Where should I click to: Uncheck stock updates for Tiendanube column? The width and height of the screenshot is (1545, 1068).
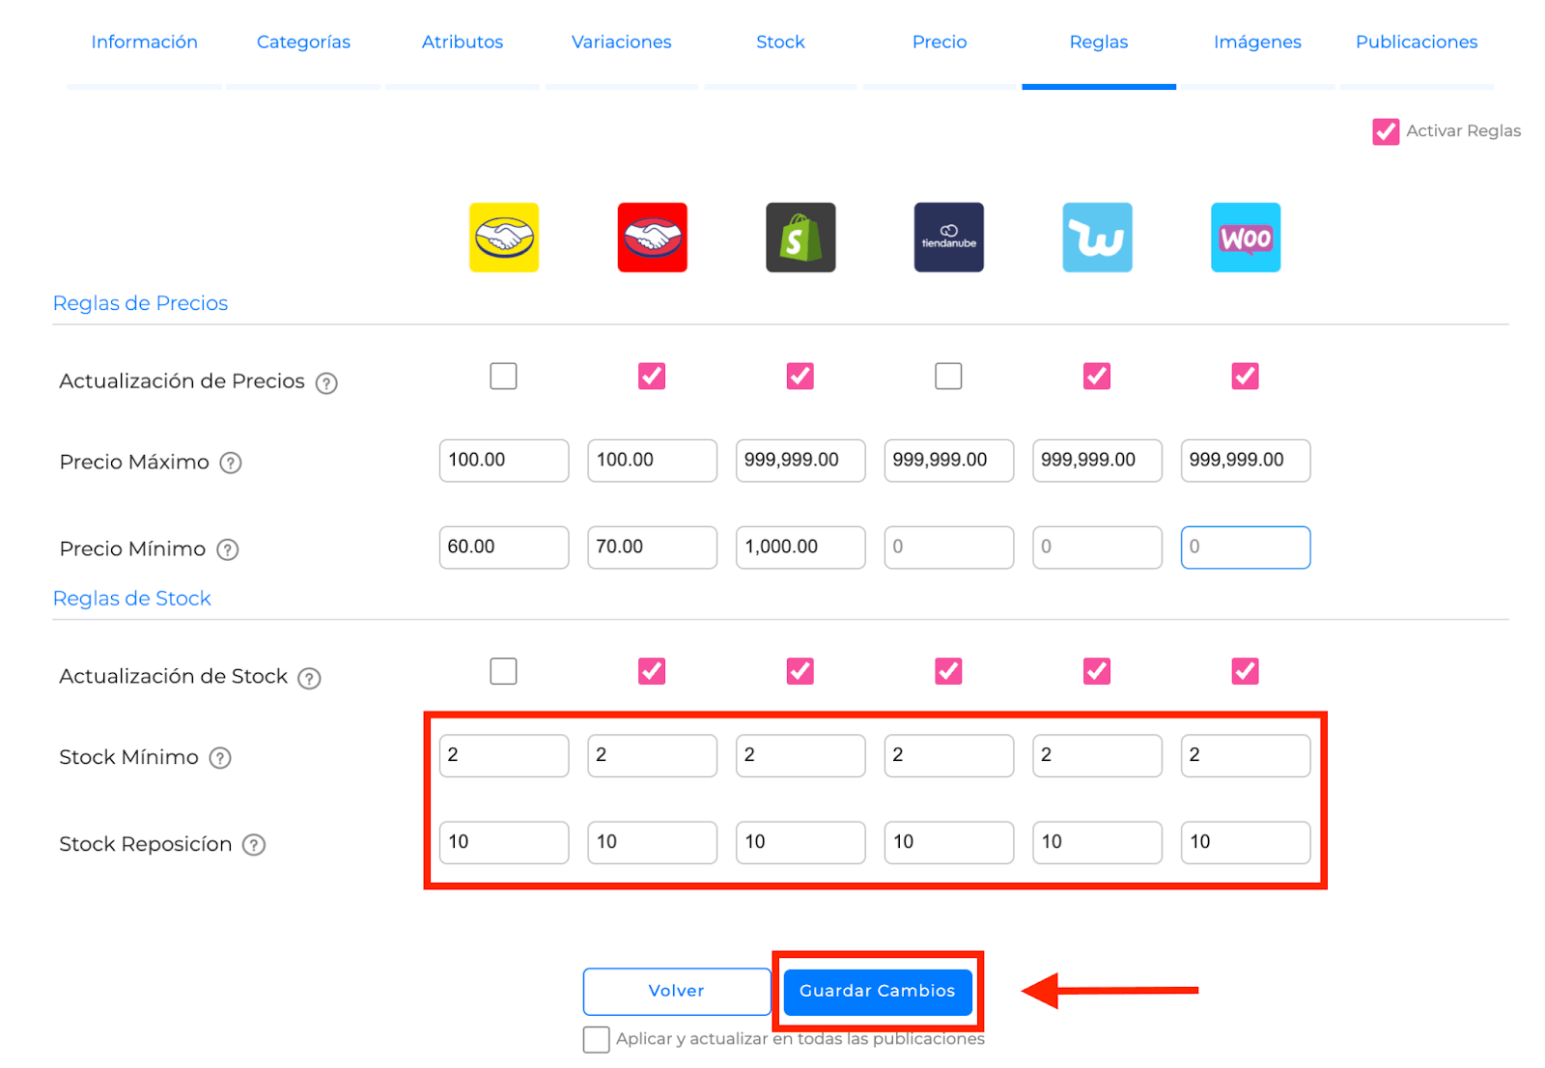pyautogui.click(x=948, y=671)
